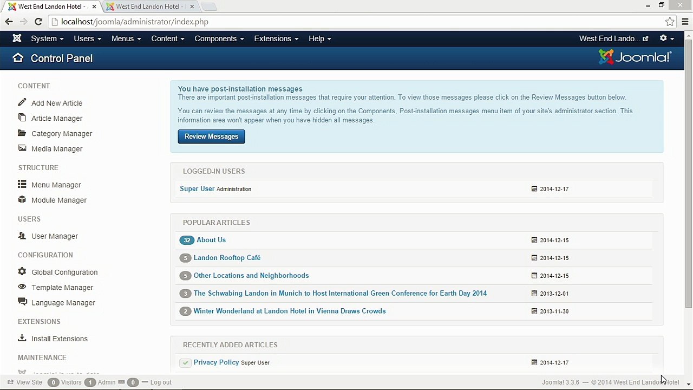Open the Extensions dropdown menu

pyautogui.click(x=276, y=38)
